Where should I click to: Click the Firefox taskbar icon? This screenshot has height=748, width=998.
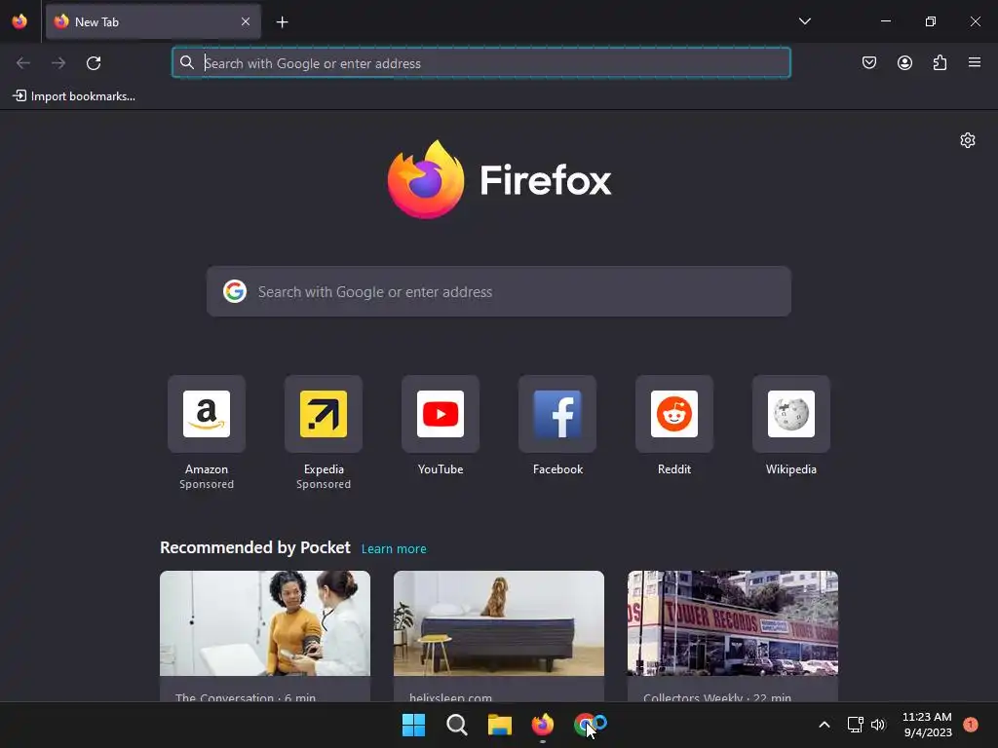[x=543, y=725]
